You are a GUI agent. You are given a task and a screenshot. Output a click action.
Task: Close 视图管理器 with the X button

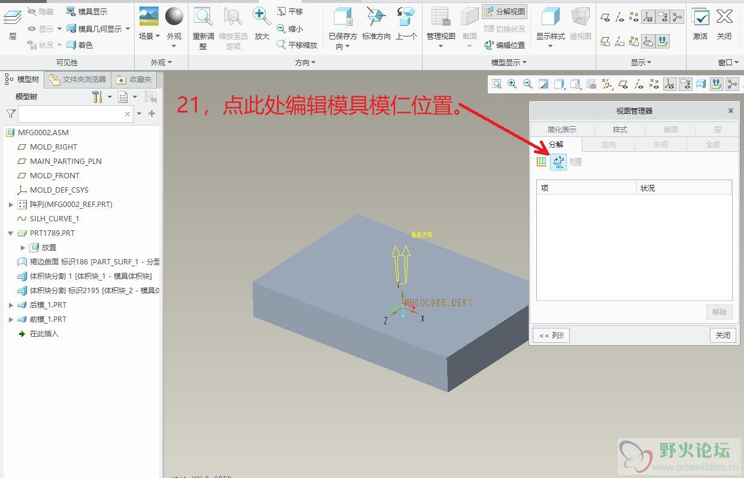click(x=730, y=111)
